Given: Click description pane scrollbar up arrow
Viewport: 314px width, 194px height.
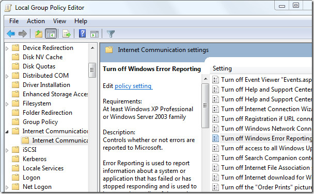Looking at the screenshot, I should pyautogui.click(x=206, y=79).
